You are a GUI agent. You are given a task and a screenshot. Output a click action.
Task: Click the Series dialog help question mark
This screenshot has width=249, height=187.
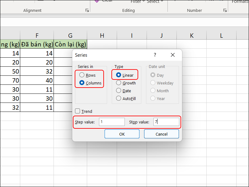155,55
